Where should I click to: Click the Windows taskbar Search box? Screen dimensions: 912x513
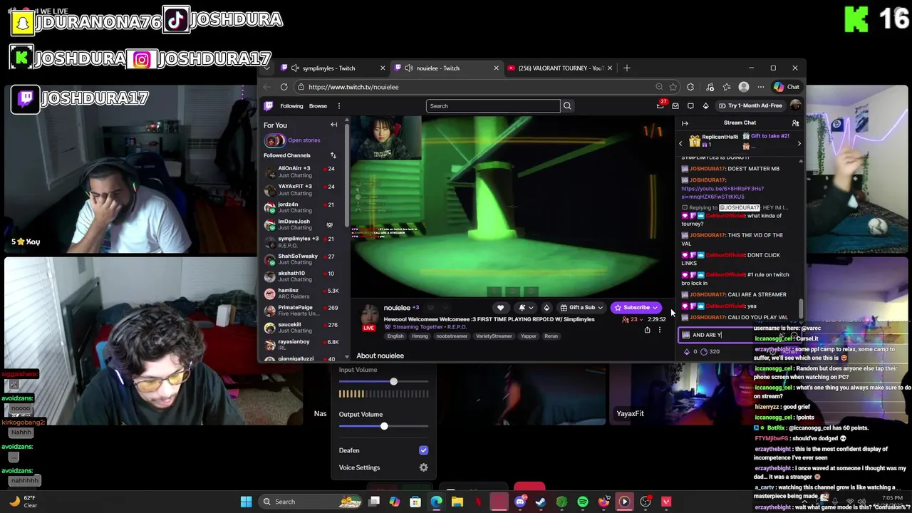point(311,502)
